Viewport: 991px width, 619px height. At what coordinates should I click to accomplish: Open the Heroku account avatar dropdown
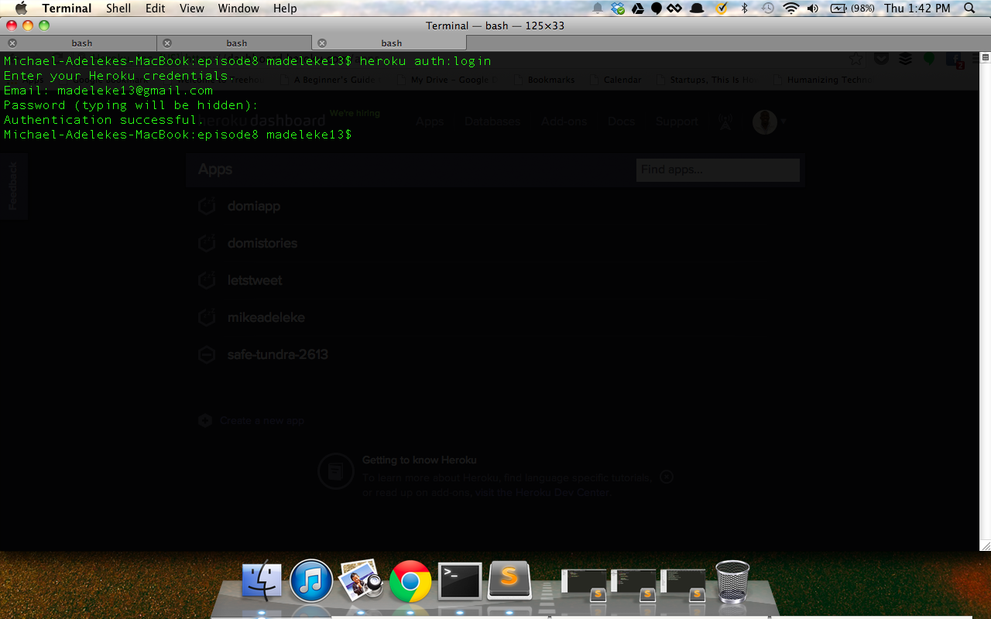(x=770, y=121)
